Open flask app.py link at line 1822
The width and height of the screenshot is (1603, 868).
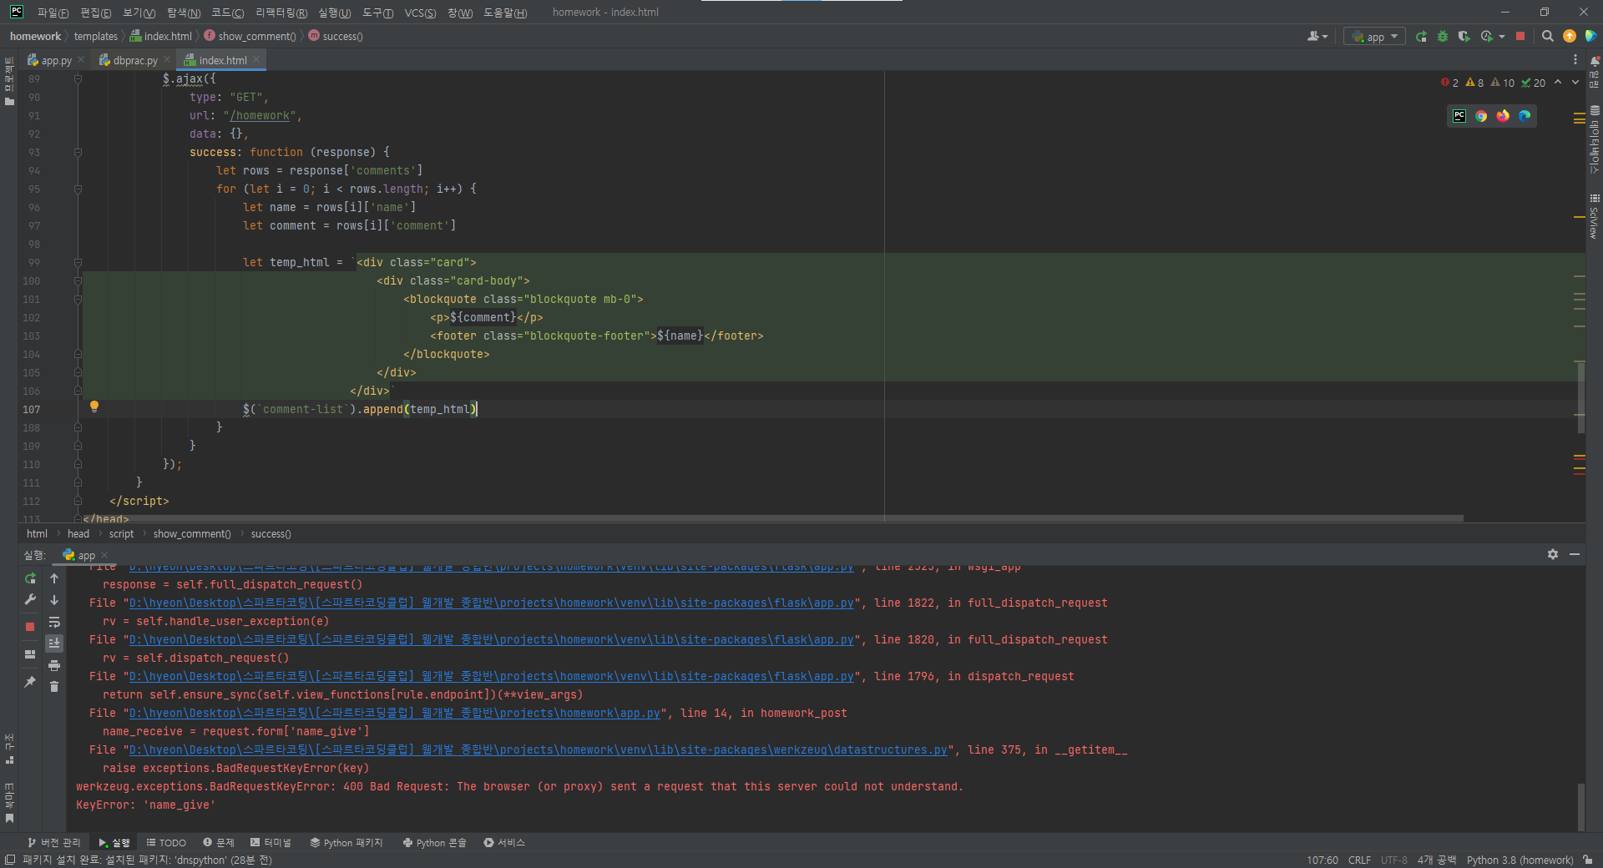(492, 603)
